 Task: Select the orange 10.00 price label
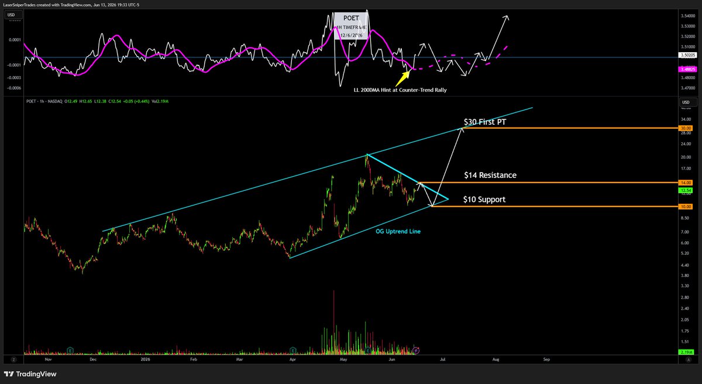click(686, 207)
